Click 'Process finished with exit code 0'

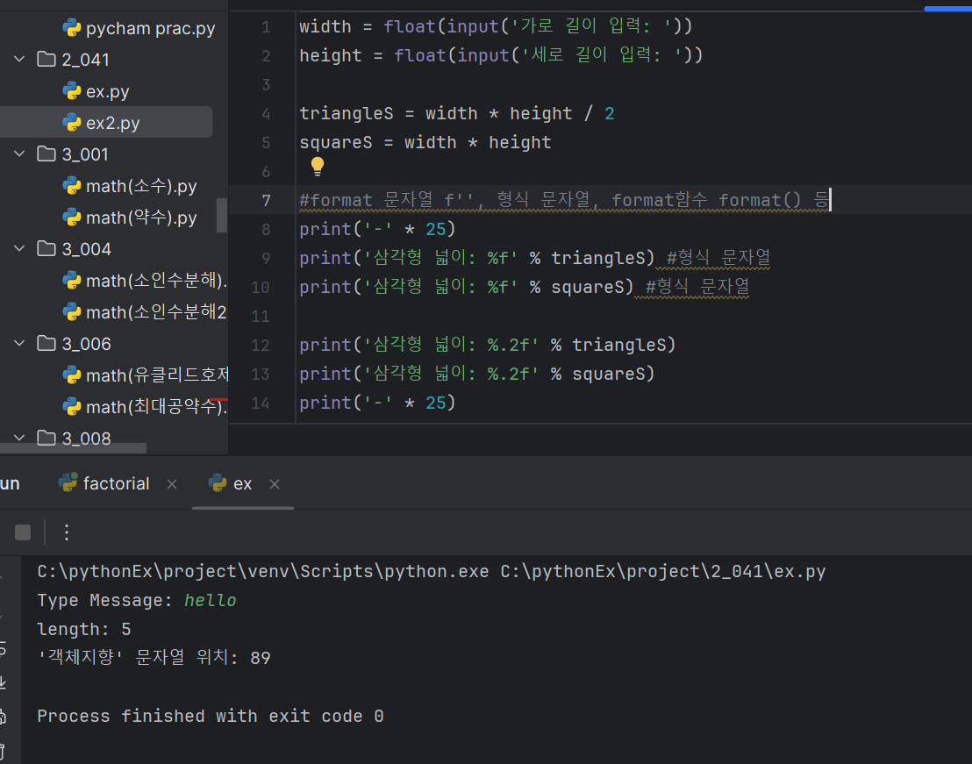pyautogui.click(x=211, y=717)
